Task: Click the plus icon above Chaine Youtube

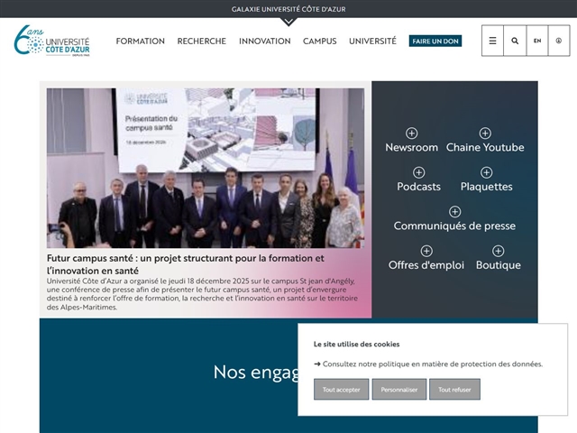Action: point(485,134)
